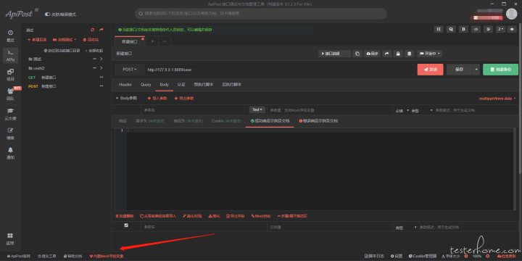Click the 保存 save button
This screenshot has height=261, width=522.
(459, 70)
